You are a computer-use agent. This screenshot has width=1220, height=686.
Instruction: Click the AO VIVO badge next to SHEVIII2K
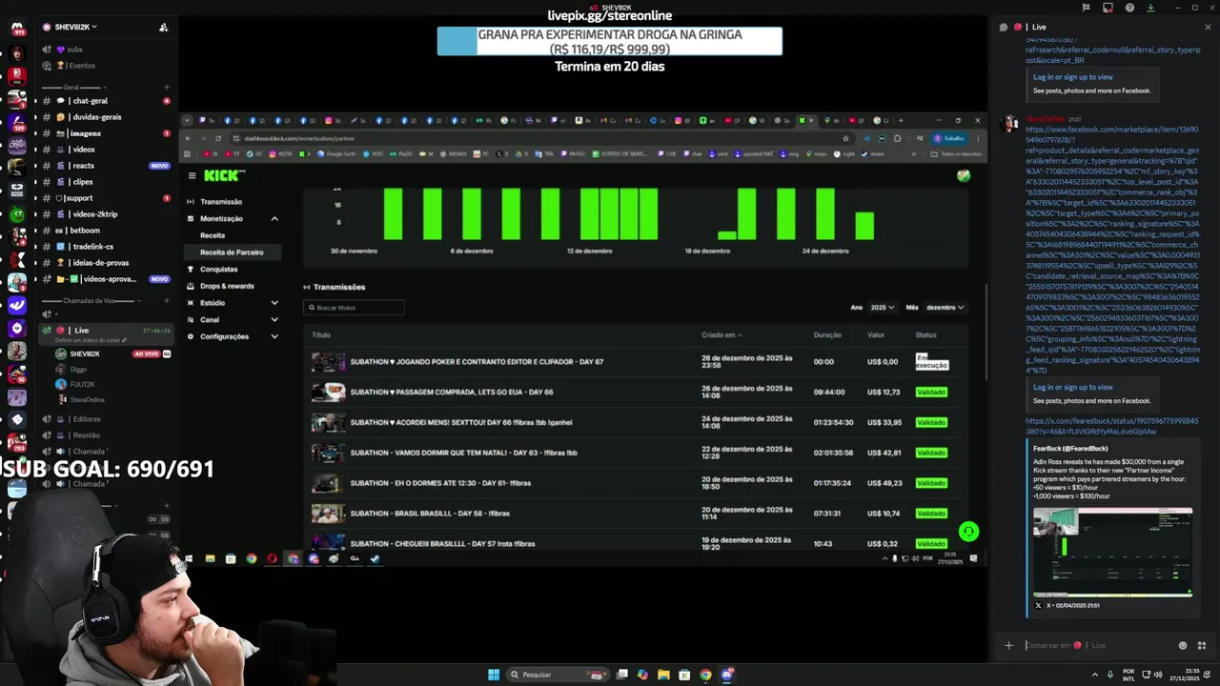point(146,353)
